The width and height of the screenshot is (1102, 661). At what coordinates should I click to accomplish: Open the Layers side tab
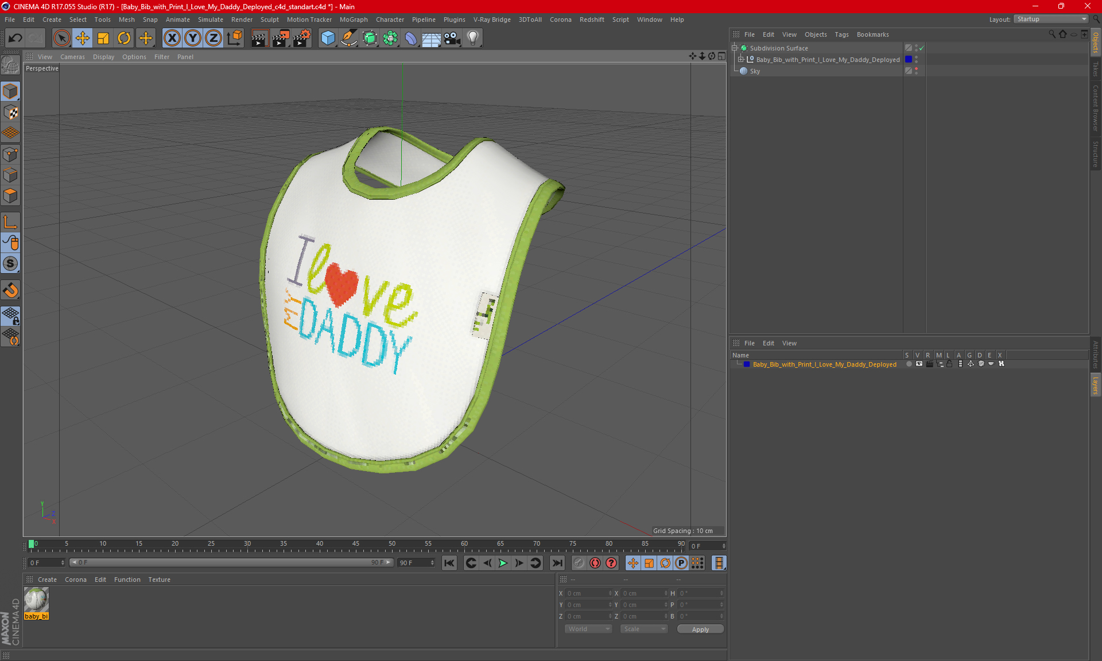[x=1096, y=385]
